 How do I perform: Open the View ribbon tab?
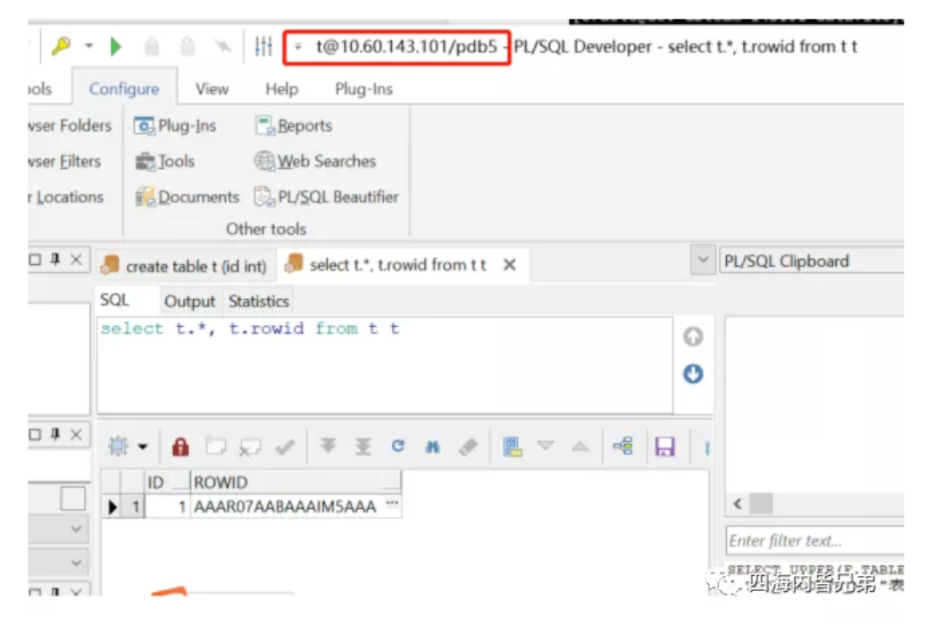point(213,88)
